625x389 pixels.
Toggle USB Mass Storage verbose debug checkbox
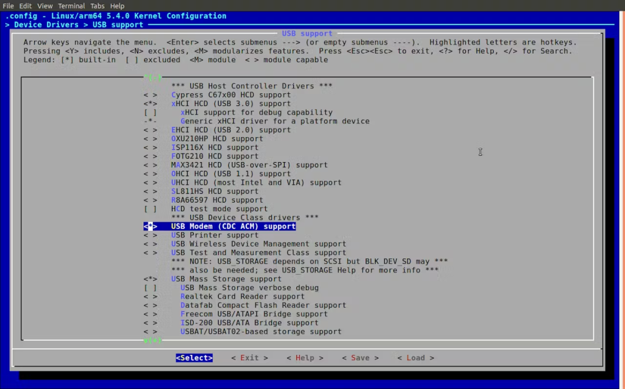(x=150, y=288)
